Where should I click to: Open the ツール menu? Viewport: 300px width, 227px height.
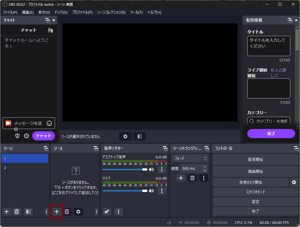point(136,12)
